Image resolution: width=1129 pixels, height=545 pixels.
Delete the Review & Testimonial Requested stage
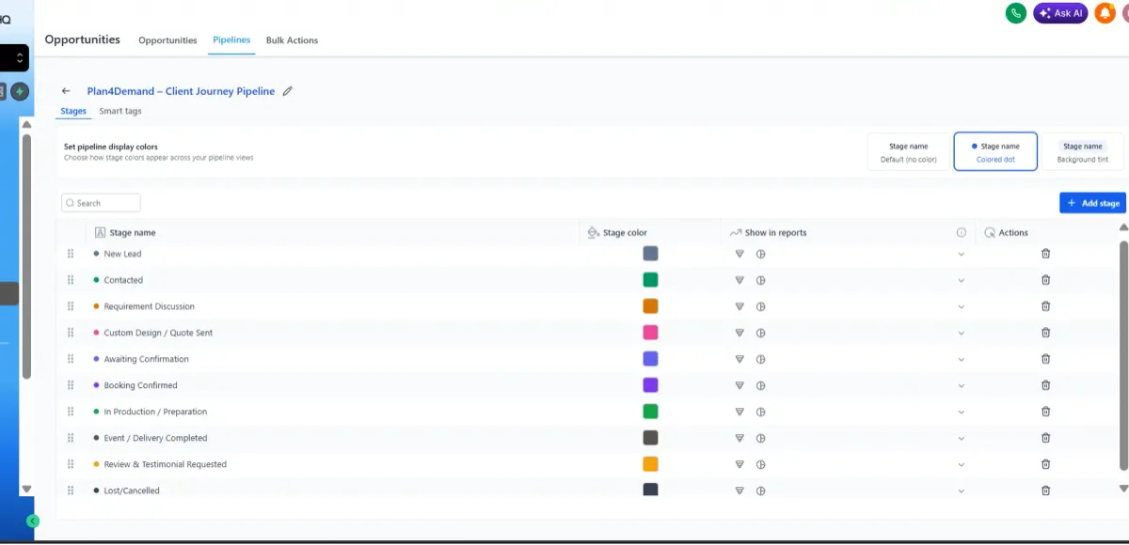click(x=1045, y=464)
